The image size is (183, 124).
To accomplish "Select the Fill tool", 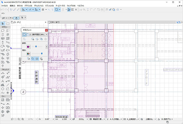I will (x=3, y=85).
